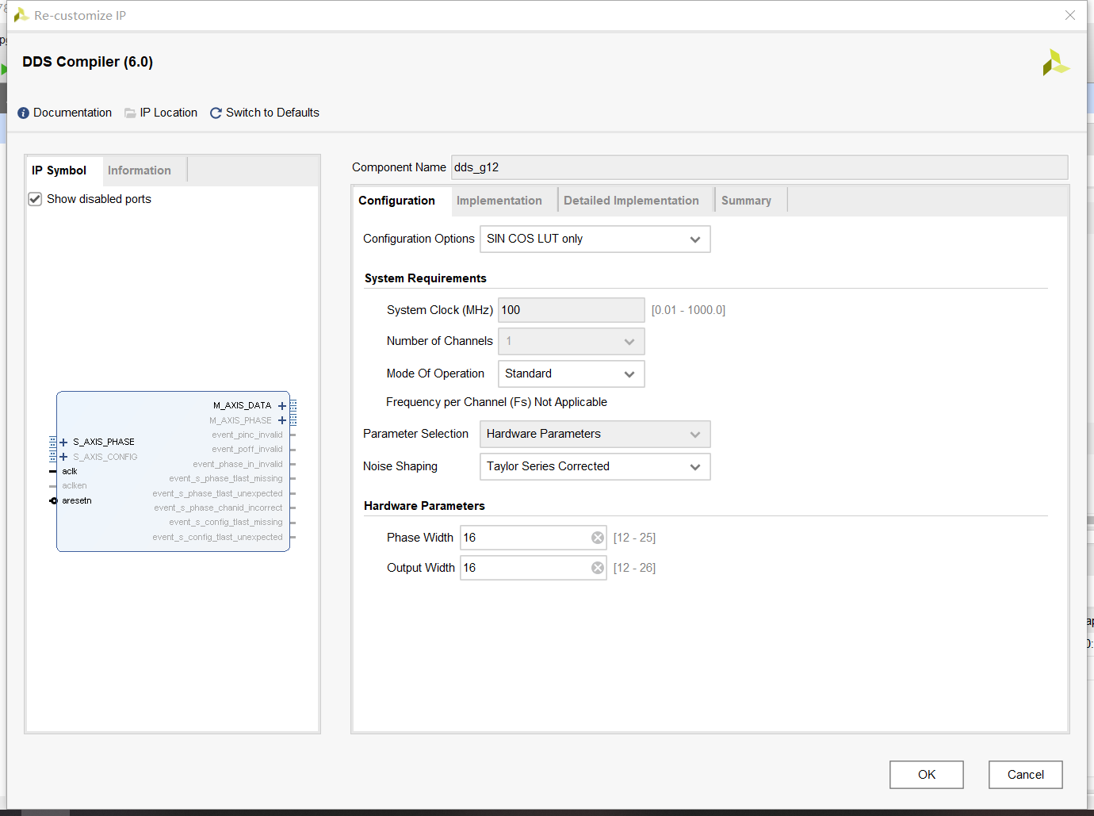This screenshot has height=816, width=1094.
Task: Click the event_s_phase_tlast_unexpected port label
Action: pyautogui.click(x=218, y=493)
